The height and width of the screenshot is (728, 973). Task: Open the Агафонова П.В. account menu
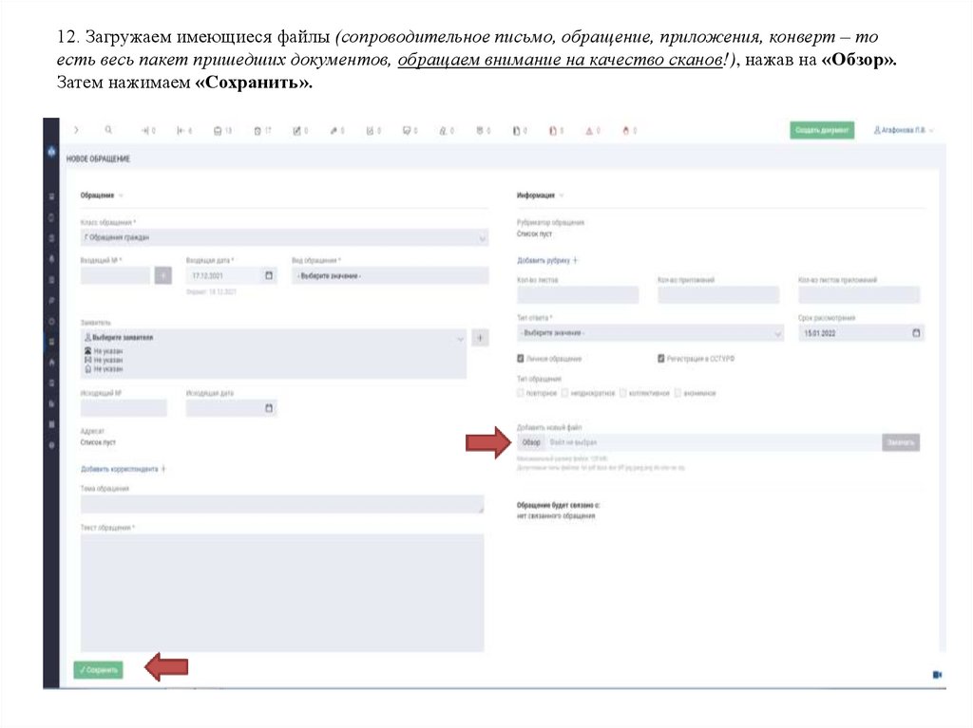click(903, 130)
